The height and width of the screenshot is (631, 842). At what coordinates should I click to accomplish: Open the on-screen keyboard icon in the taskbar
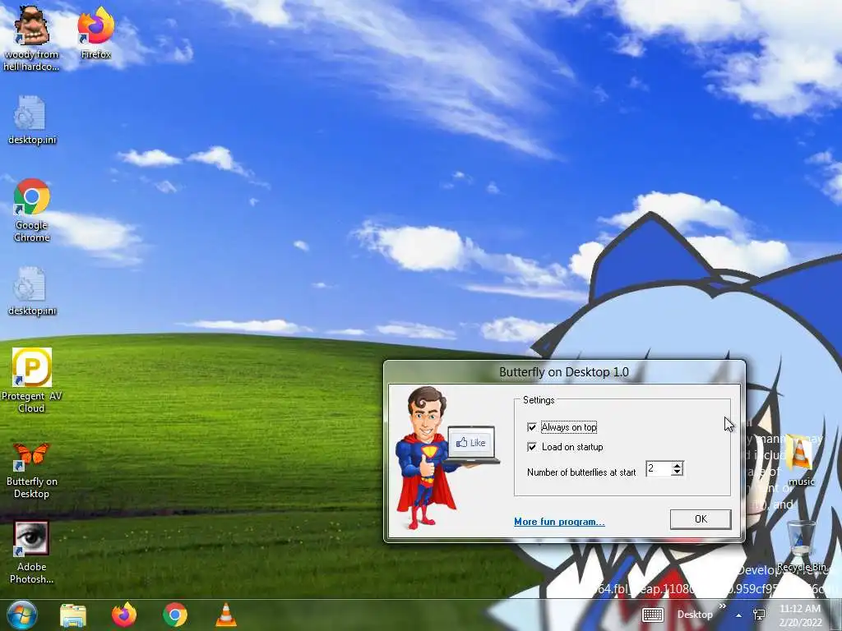point(653,615)
